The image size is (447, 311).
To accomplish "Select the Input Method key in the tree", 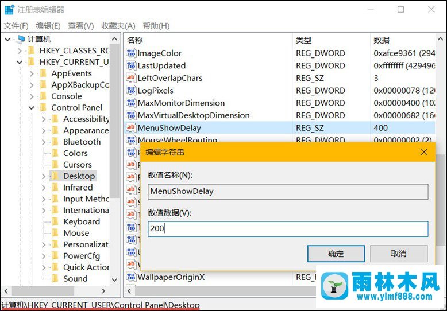I will (86, 199).
